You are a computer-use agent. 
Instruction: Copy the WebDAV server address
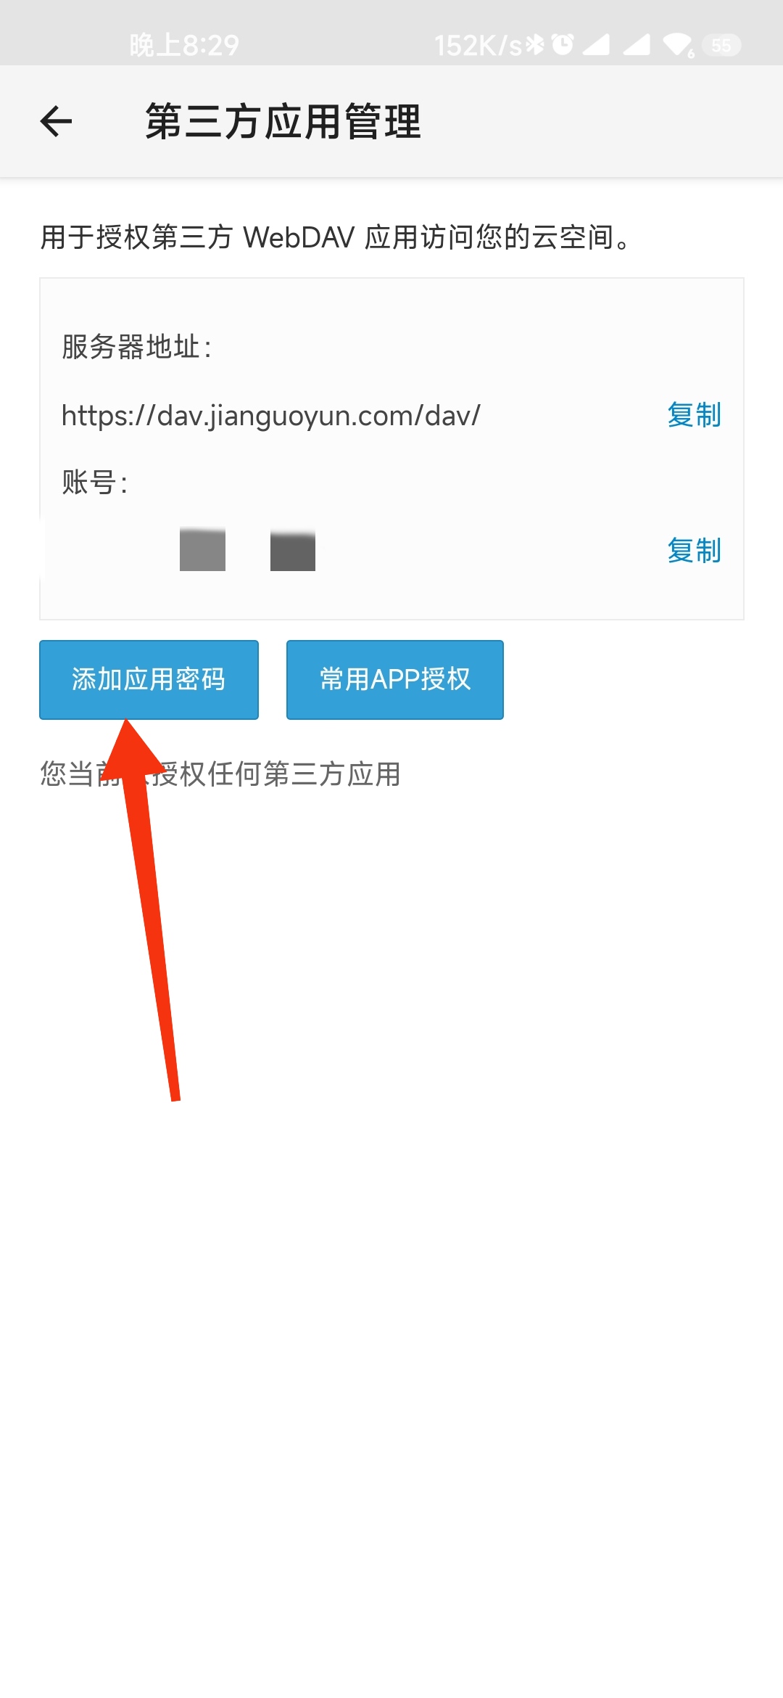[x=694, y=415]
